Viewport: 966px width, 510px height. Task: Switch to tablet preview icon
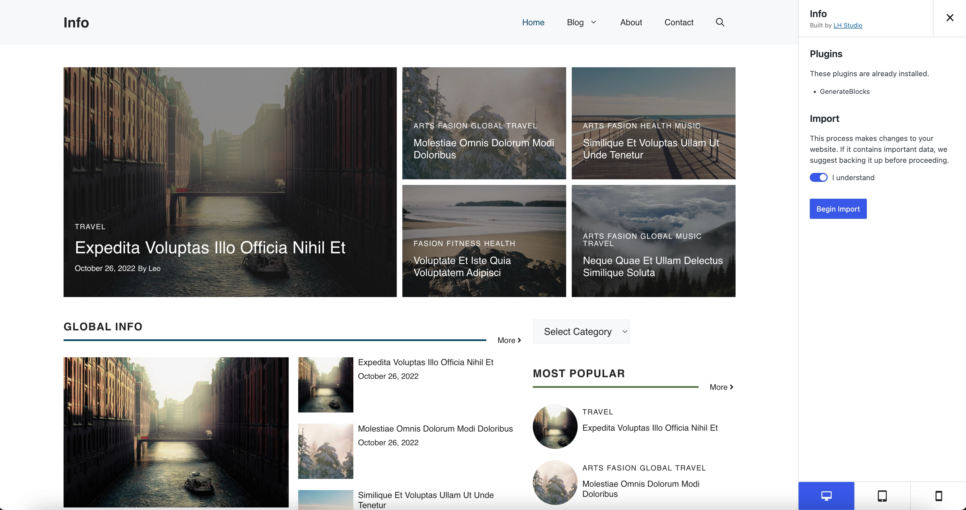[882, 496]
